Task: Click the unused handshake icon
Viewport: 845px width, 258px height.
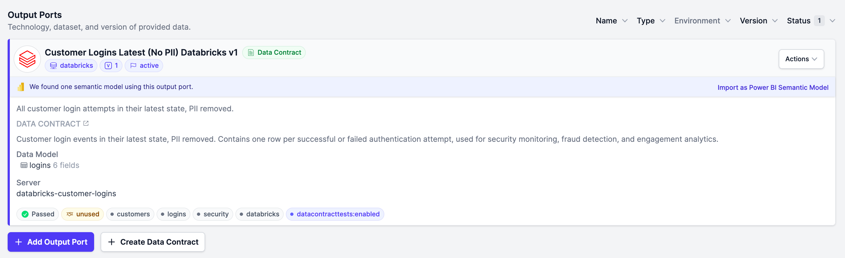Action: click(x=70, y=214)
